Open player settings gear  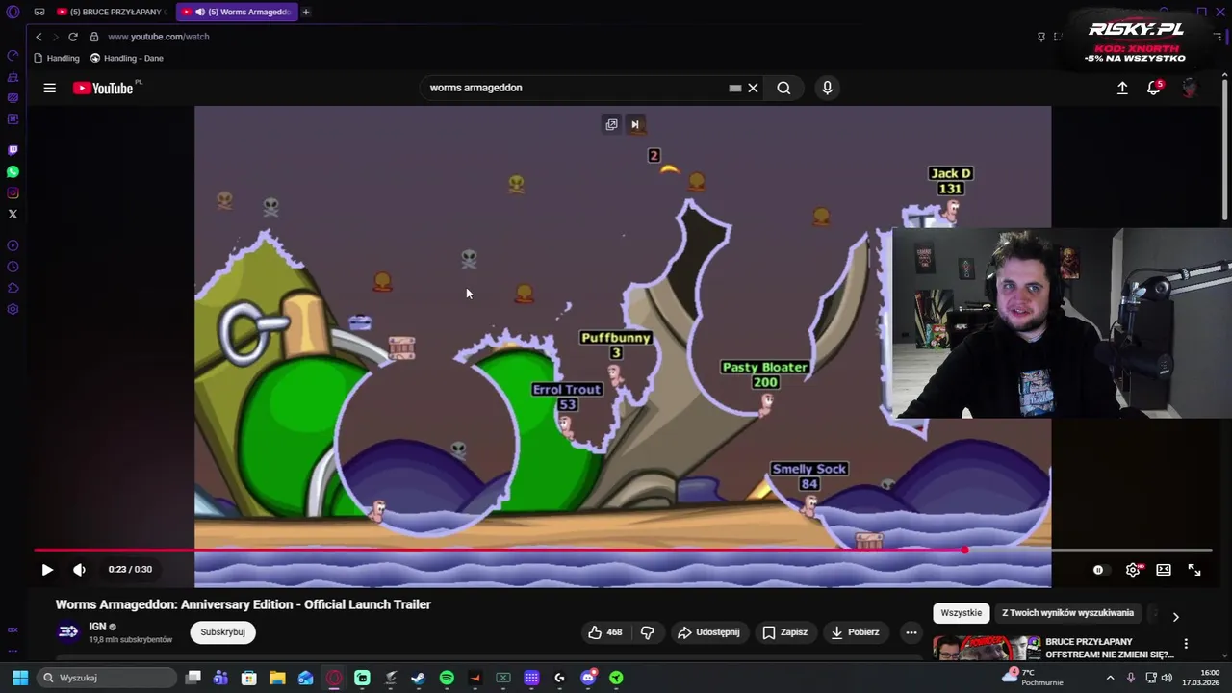tap(1133, 570)
